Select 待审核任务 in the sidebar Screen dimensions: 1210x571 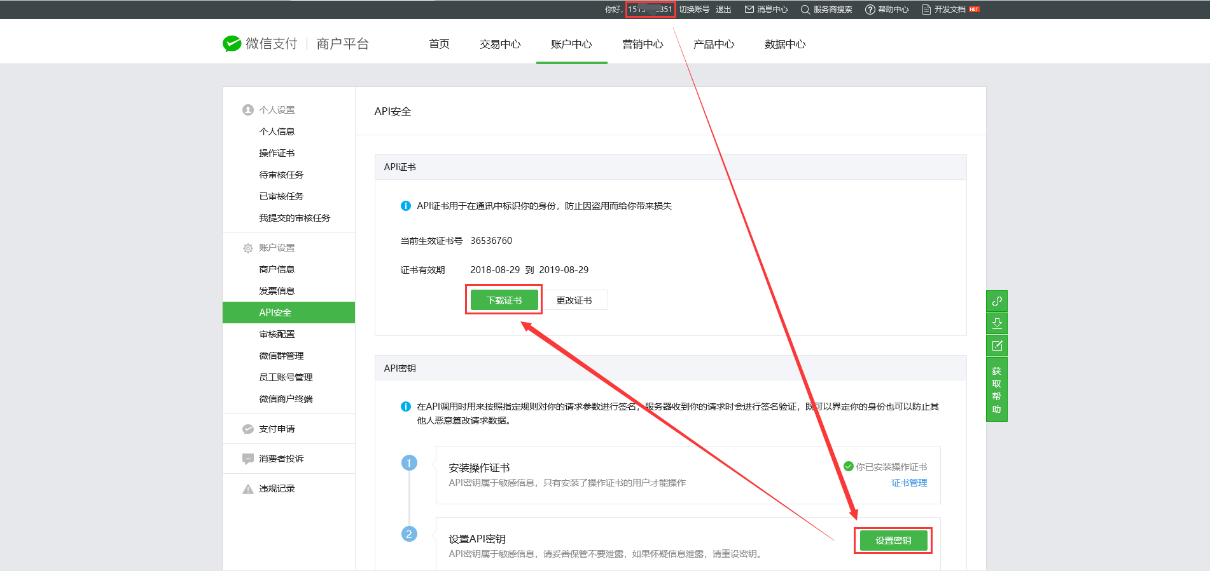pyautogui.click(x=281, y=175)
